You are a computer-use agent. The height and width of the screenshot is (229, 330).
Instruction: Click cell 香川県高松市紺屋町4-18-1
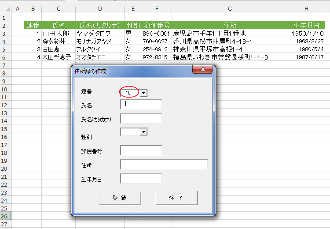(230, 41)
